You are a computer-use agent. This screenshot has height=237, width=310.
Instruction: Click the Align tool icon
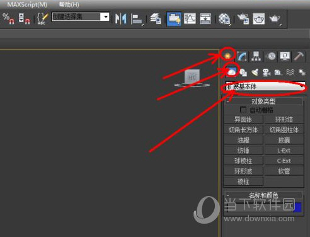[x=137, y=19]
